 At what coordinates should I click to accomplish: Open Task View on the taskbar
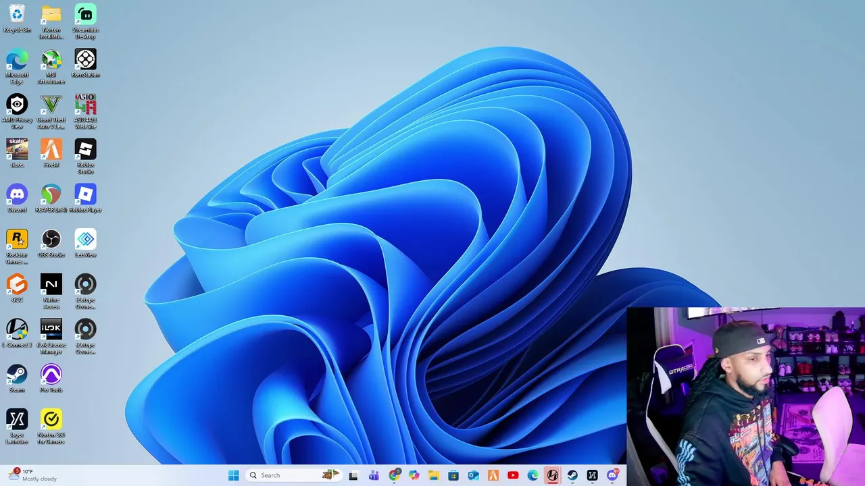coord(353,475)
